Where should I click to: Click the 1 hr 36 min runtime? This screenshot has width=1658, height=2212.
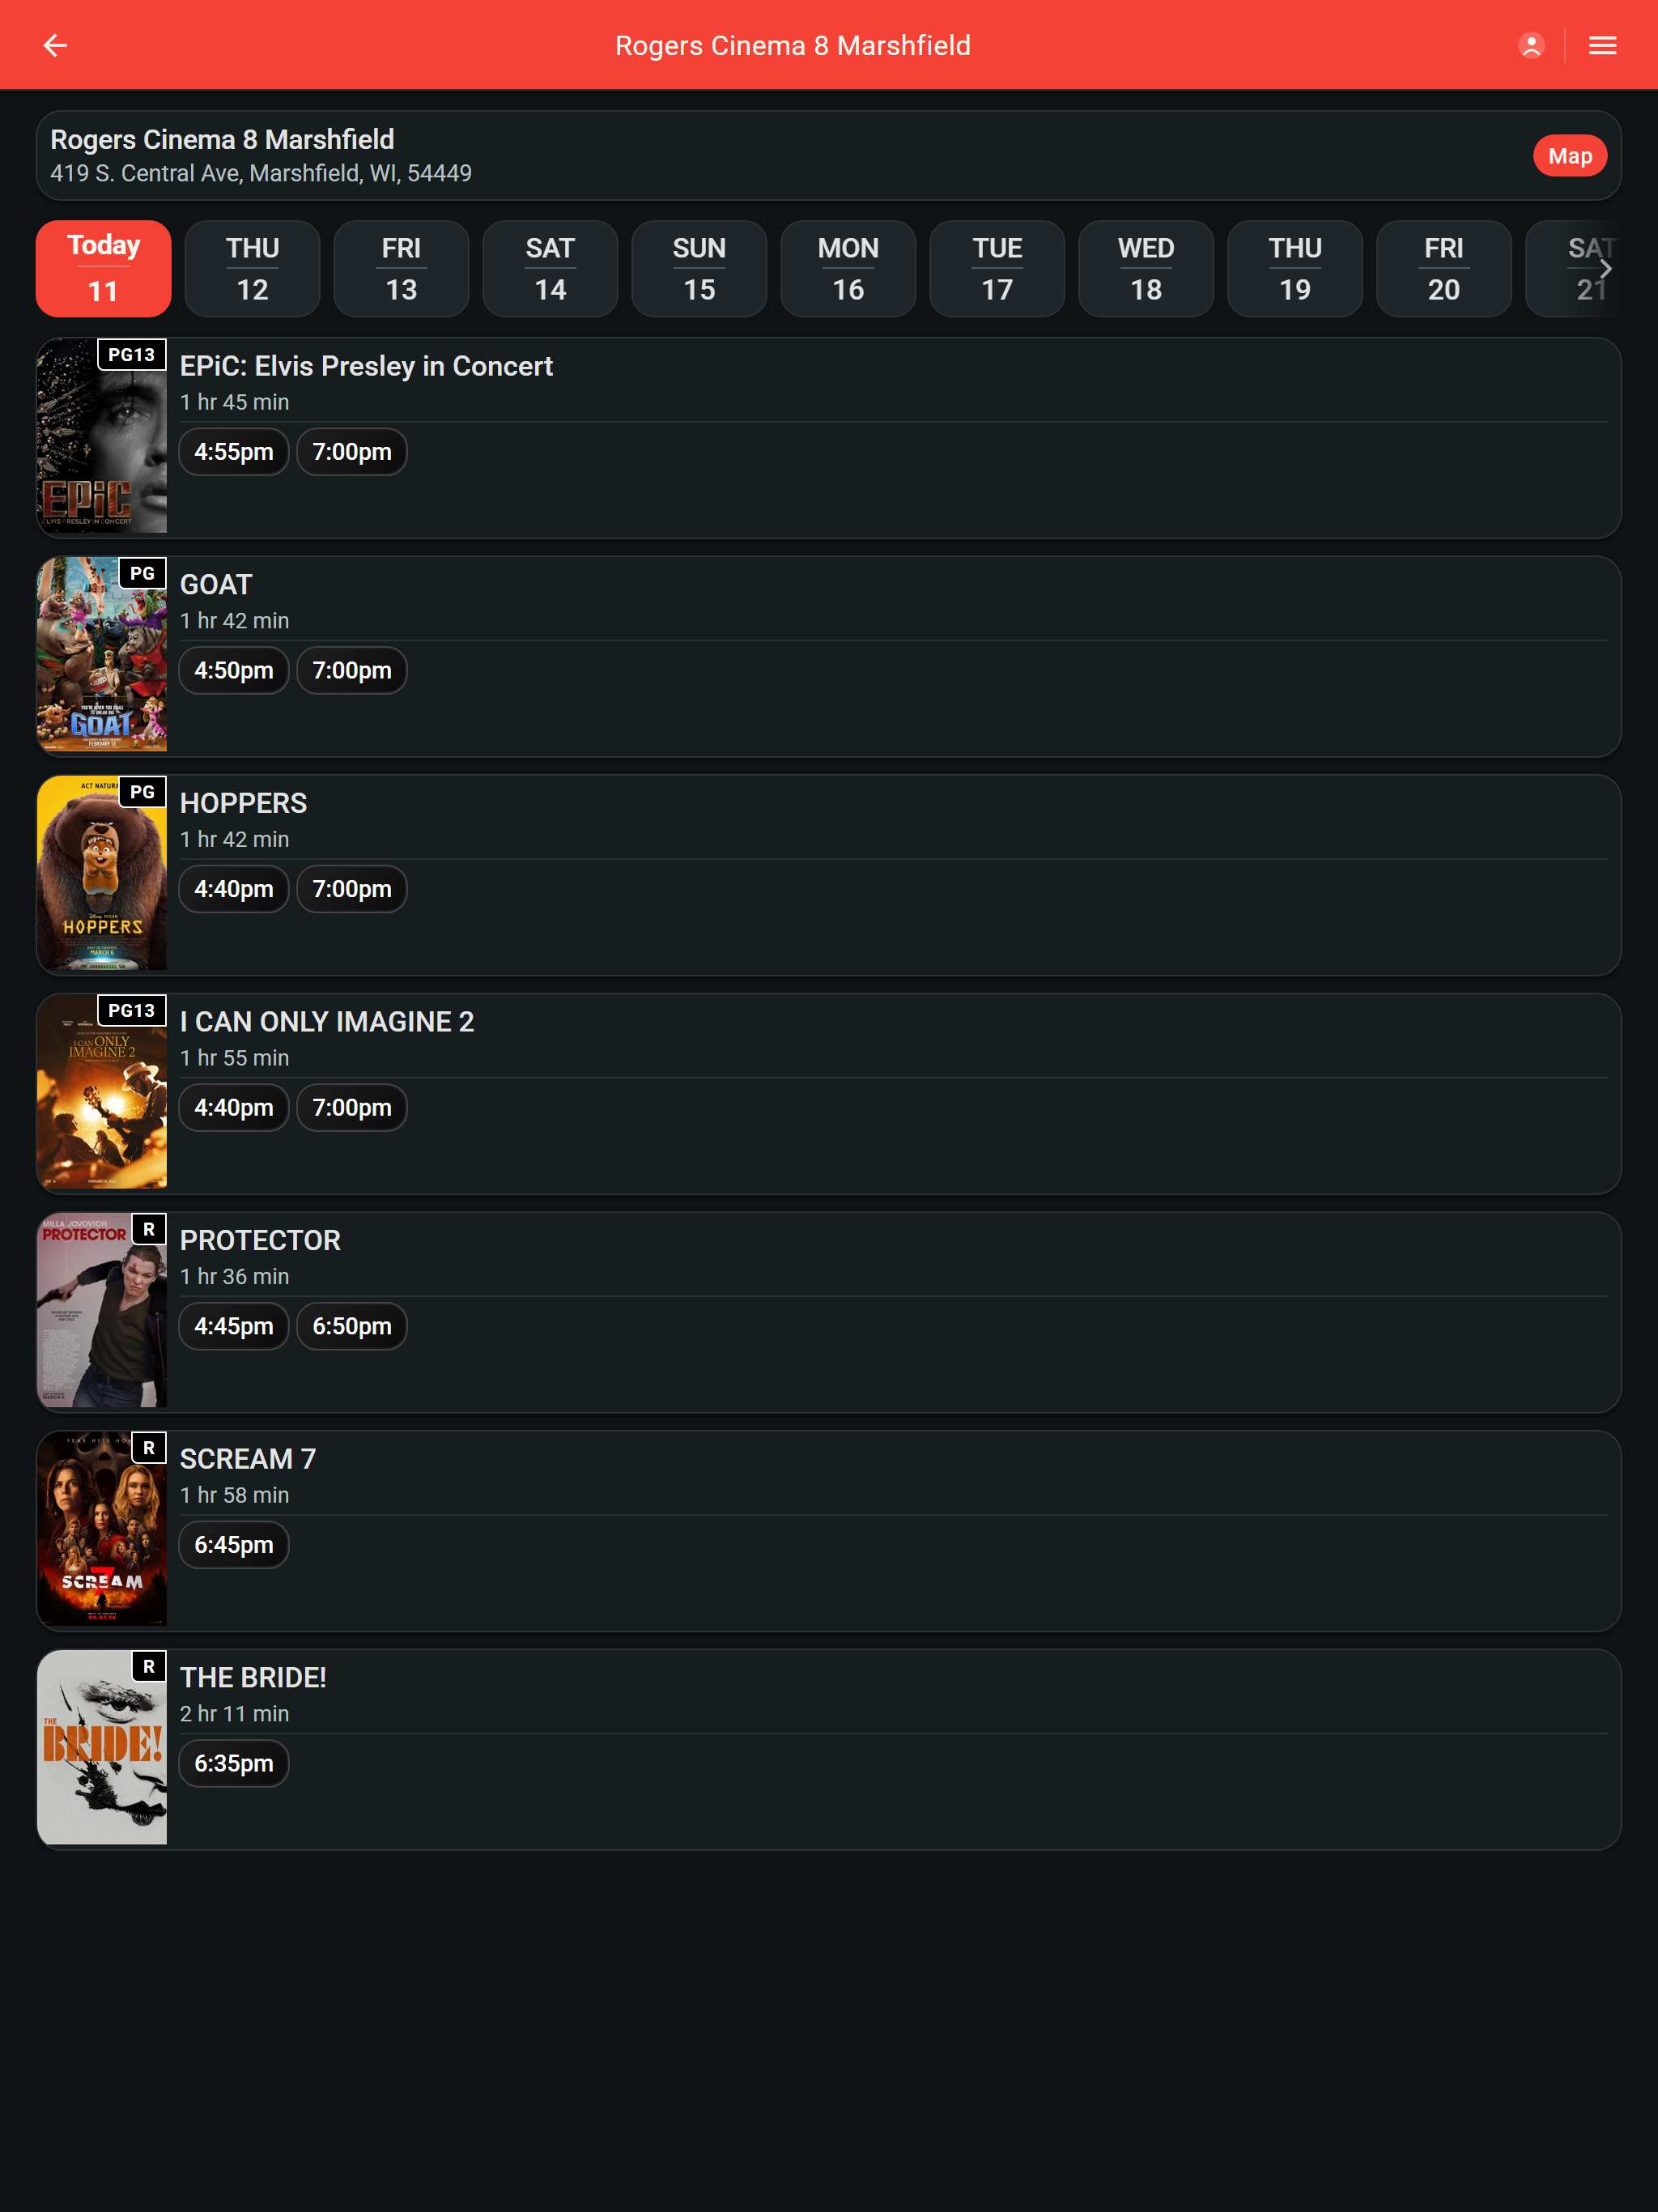tap(234, 1277)
